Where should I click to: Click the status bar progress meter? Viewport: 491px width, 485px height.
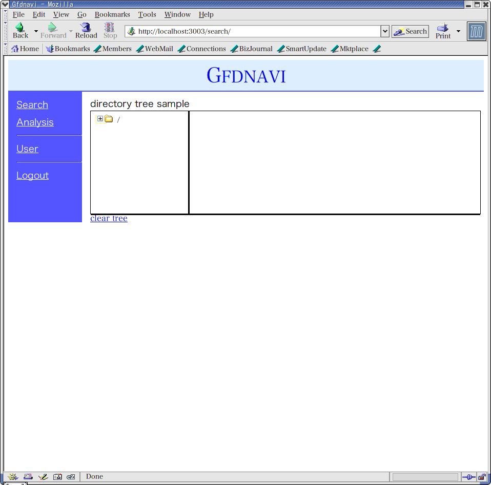coord(425,477)
